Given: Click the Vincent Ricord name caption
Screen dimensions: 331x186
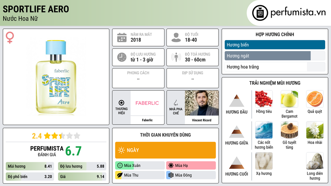Looking at the screenshot, I should 202,120.
